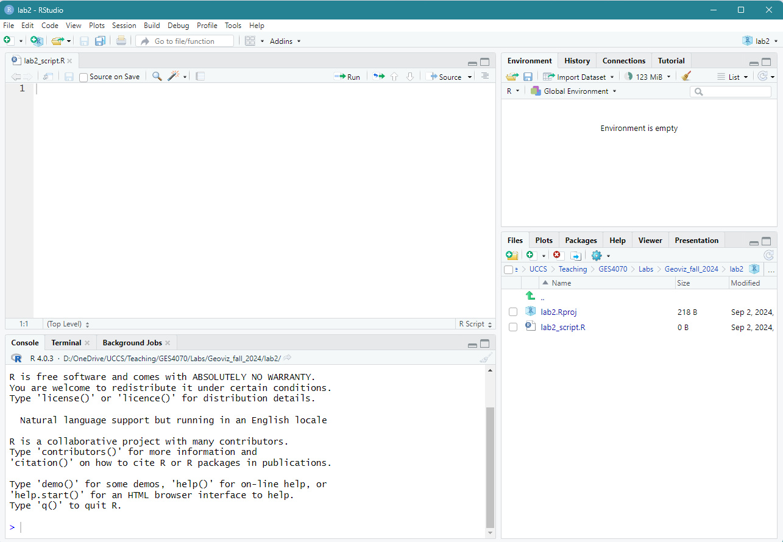783x542 pixels.
Task: Click the Save current document icon in main toolbar
Action: point(84,41)
